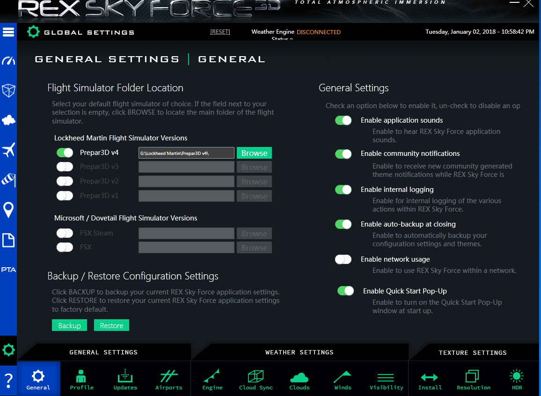Click the Global Settings gear icon

coord(34,32)
